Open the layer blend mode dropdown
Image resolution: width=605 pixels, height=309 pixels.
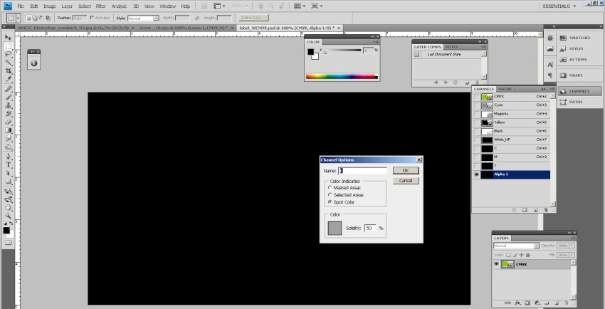[516, 246]
